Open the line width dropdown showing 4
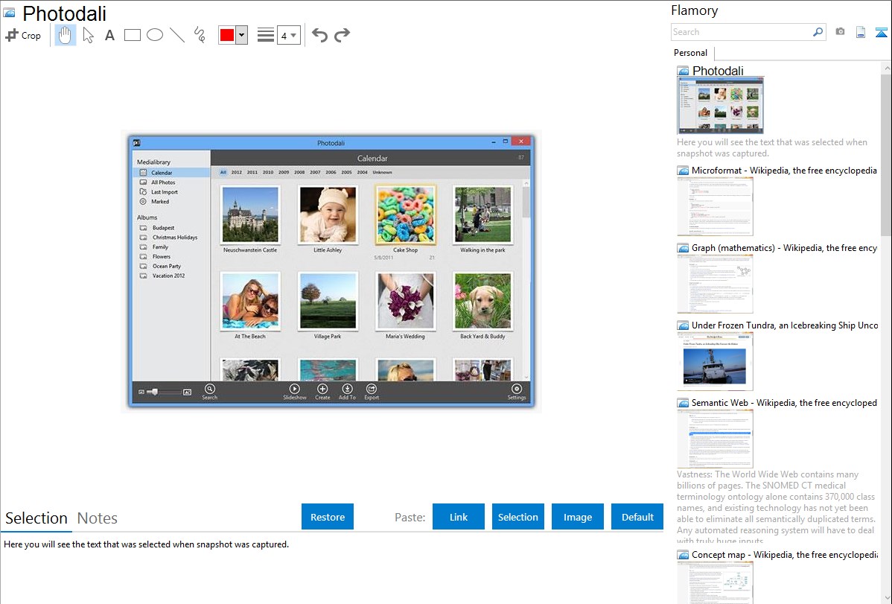This screenshot has height=604, width=892. [288, 35]
